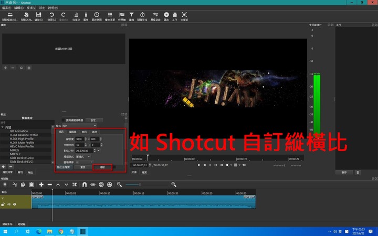Open the Properties info icon
378x236 pixels.
tap(86, 17)
